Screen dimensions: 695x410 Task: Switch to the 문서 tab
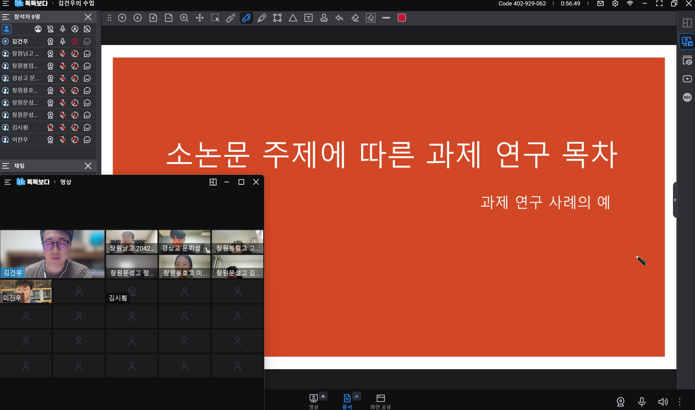[347, 401]
